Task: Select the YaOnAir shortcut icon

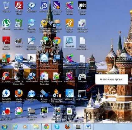Action: coord(82,5)
